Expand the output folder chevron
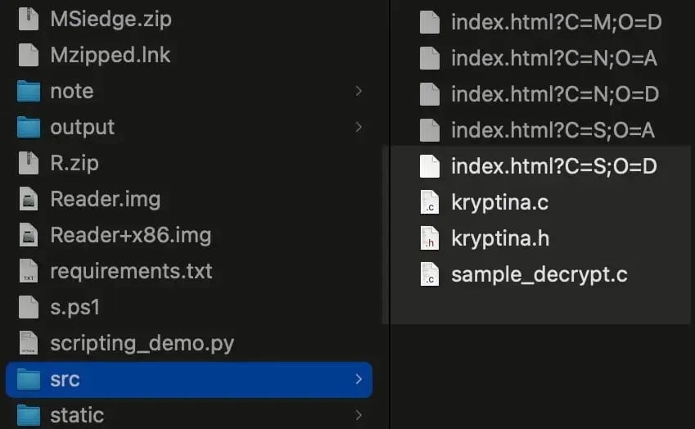 pos(359,127)
